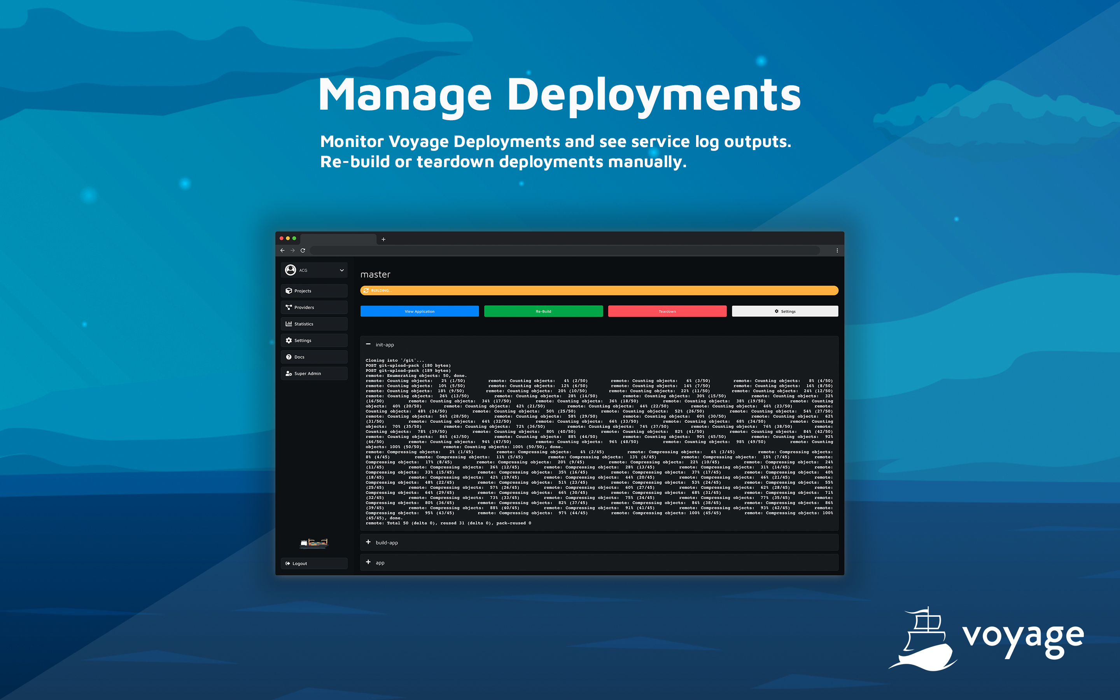The image size is (1120, 700).
Task: Reload the page with the refresh icon
Action: (303, 250)
